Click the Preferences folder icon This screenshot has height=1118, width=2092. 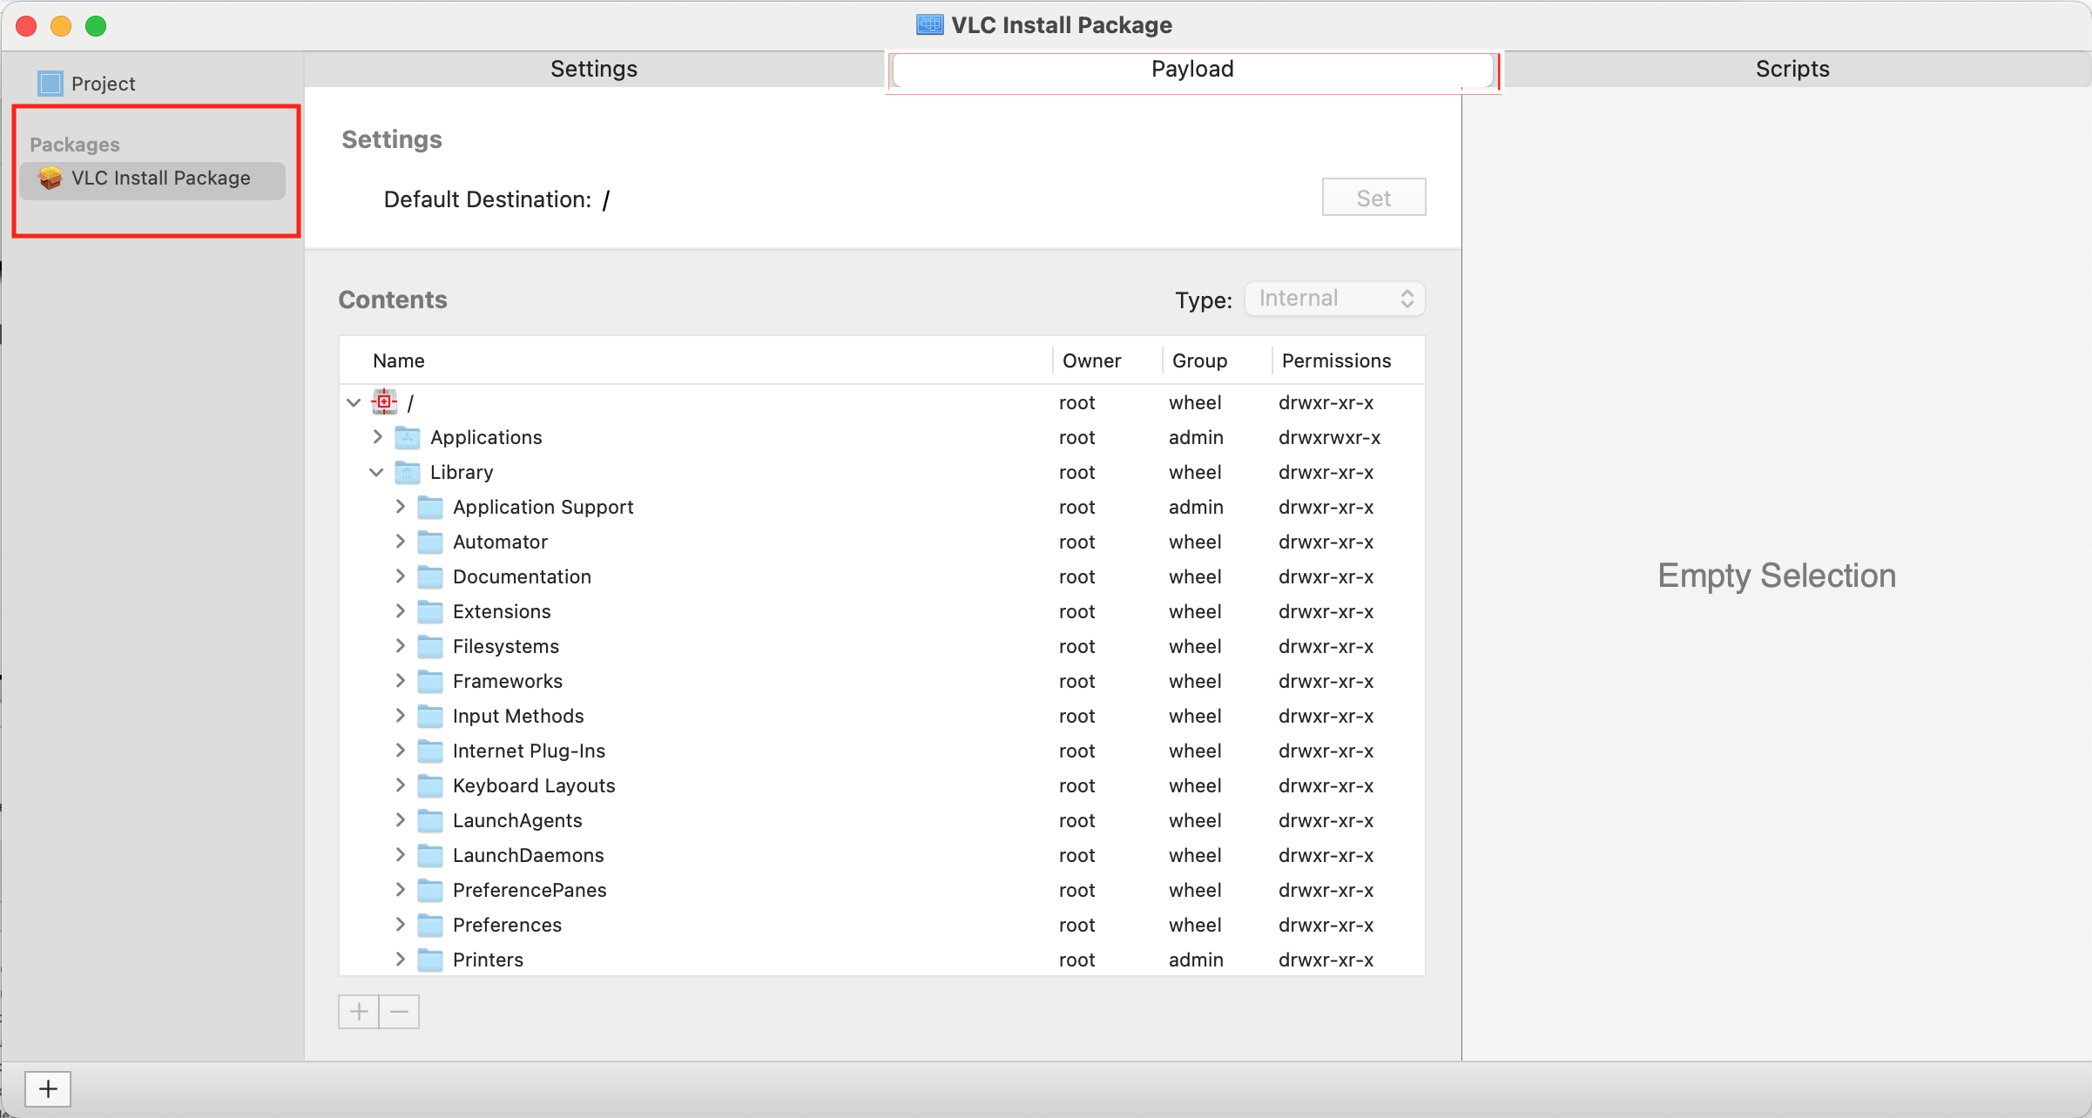pos(430,925)
